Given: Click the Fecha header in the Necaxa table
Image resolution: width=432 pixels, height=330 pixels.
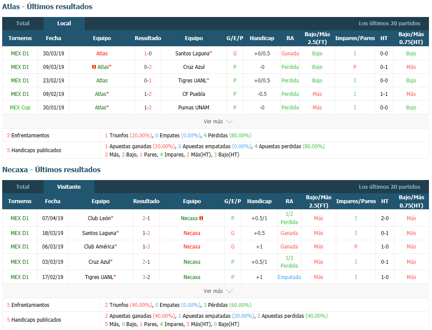Looking at the screenshot, I should point(53,201).
